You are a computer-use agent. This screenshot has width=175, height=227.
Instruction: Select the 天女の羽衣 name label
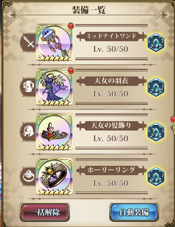pos(111,80)
